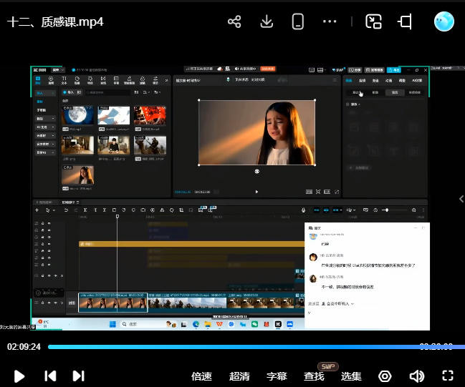Click the round target icon beside volume
The height and width of the screenshot is (387, 465).
[385, 376]
